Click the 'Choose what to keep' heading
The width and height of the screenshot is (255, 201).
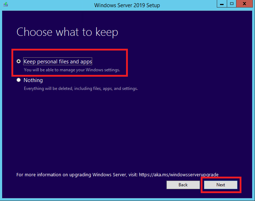(67, 32)
